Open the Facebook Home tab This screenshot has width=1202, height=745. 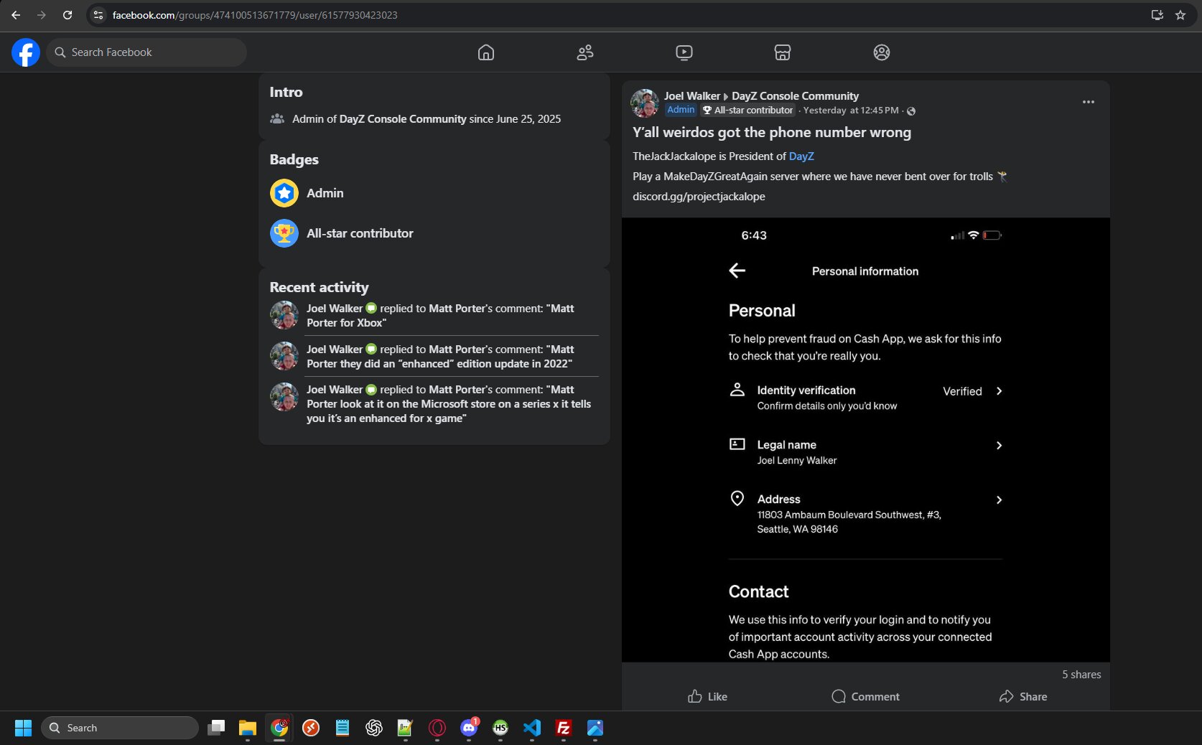(x=486, y=52)
